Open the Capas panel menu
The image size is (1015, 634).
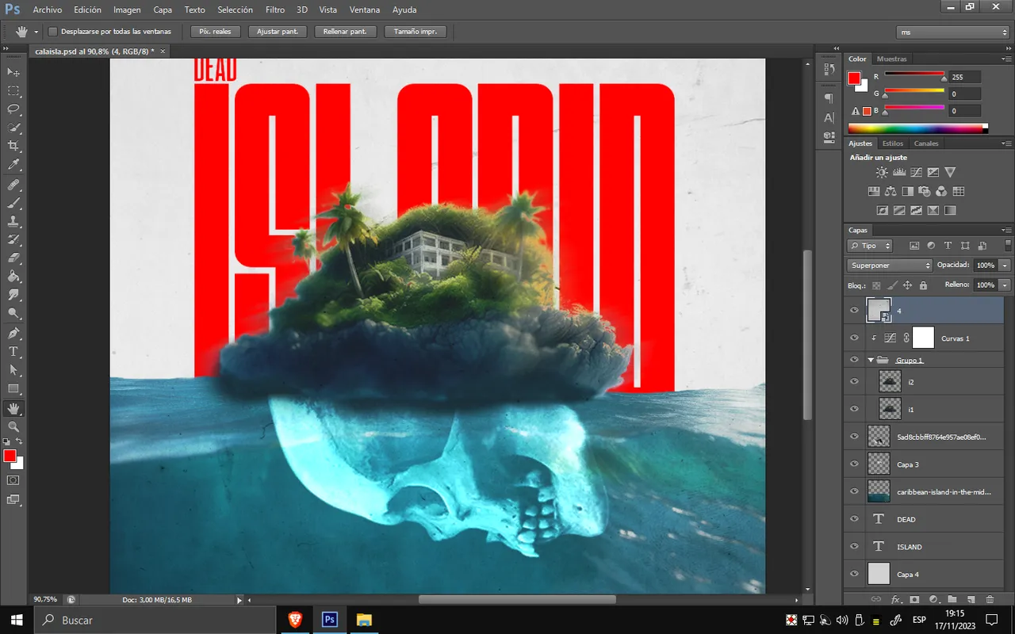click(1007, 231)
